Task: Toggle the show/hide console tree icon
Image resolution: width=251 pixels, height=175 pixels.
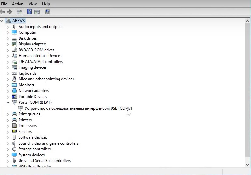Action: coord(20,12)
